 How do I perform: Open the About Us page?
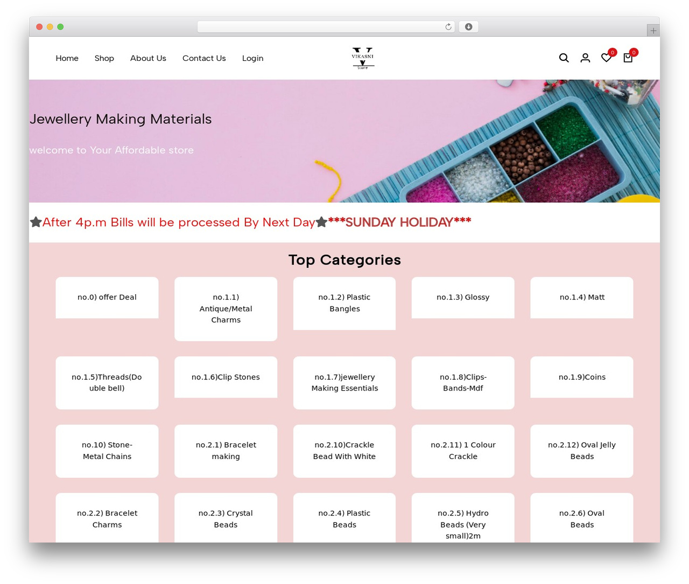pos(148,58)
